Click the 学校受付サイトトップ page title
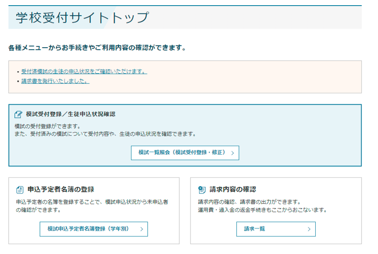The image size is (378, 254). click(82, 18)
